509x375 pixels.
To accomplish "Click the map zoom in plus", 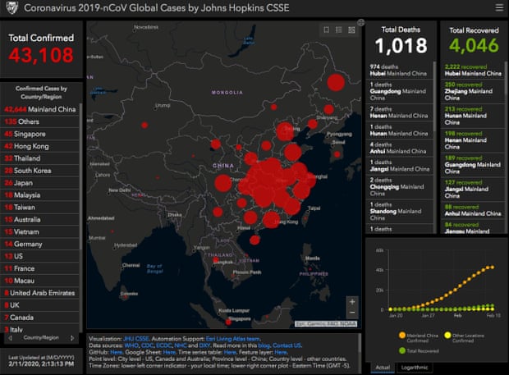I will [352, 301].
